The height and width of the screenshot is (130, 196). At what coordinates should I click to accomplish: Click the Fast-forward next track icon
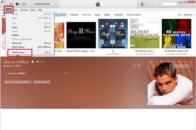click(x=24, y=4)
